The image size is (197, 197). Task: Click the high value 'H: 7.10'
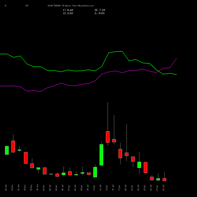100,10
